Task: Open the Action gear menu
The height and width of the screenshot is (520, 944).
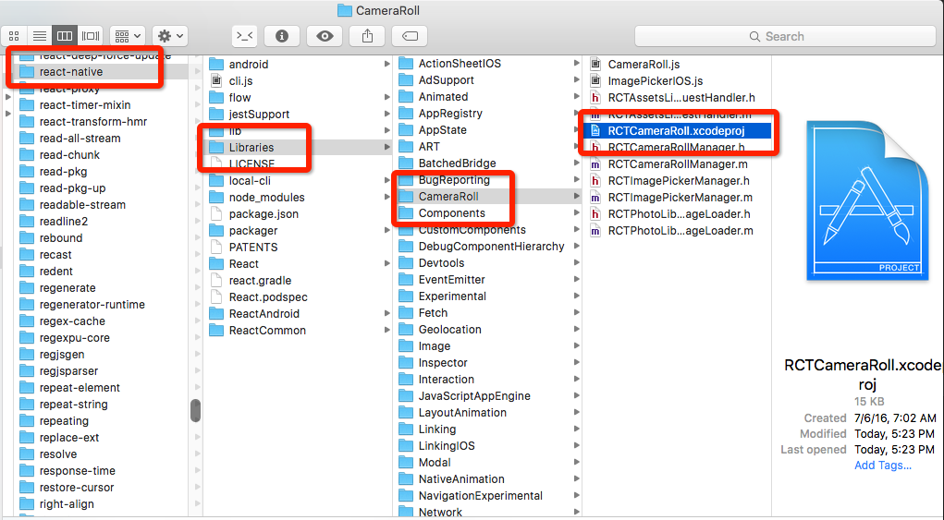Action: [x=170, y=36]
